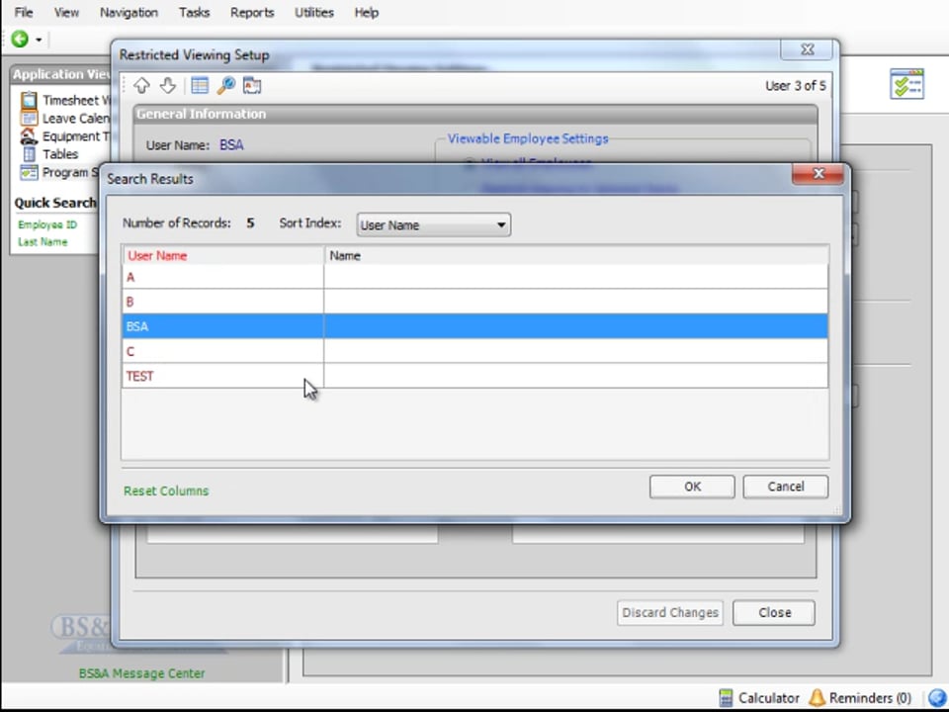Confirm with OK in Search Results

point(692,487)
